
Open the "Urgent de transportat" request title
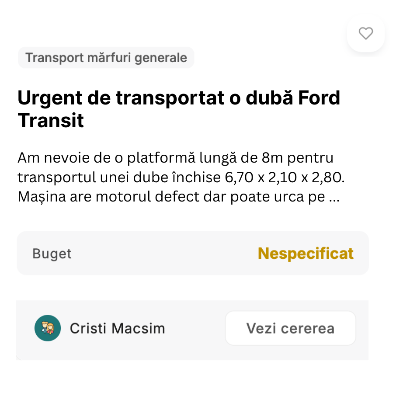[x=178, y=109]
